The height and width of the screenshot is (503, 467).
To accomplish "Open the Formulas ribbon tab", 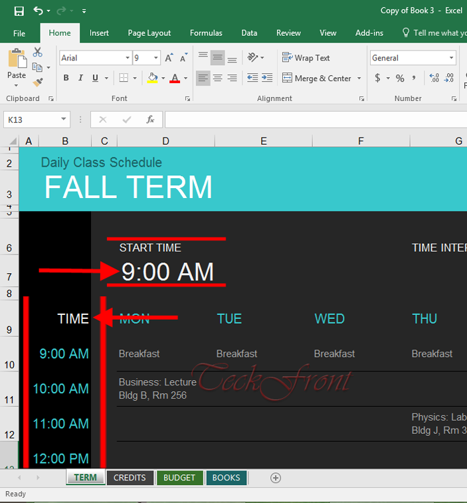I will point(206,33).
